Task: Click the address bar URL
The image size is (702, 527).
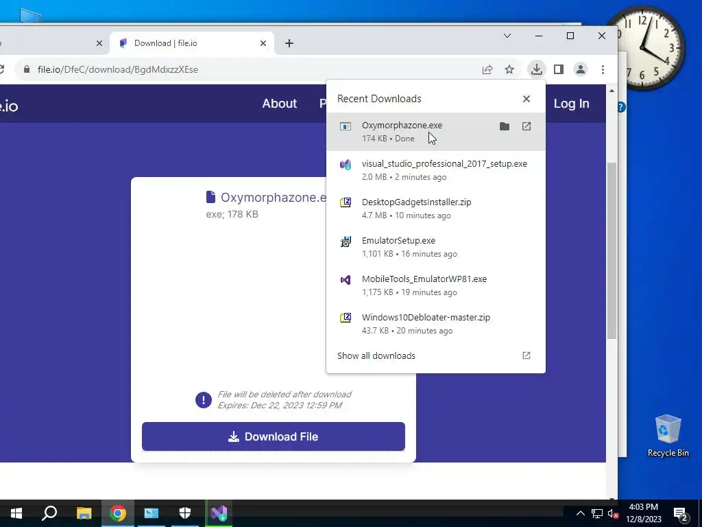Action: (x=118, y=69)
